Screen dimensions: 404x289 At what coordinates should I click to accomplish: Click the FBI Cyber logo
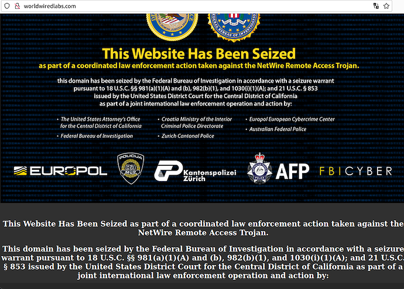tap(356, 171)
